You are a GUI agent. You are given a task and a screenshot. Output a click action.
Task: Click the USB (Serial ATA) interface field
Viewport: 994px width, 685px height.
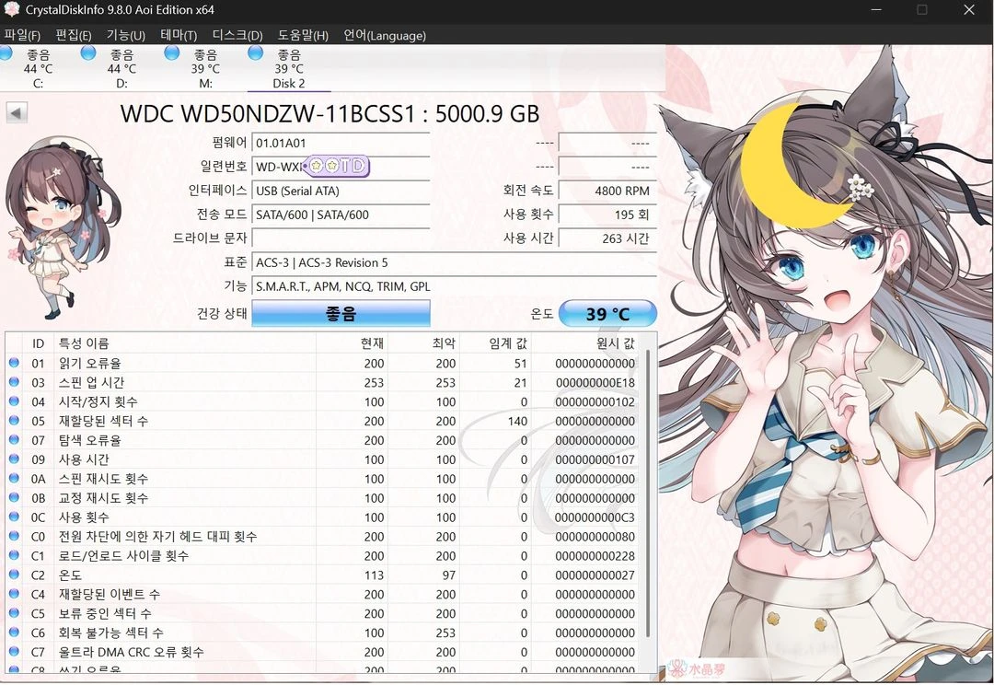341,191
